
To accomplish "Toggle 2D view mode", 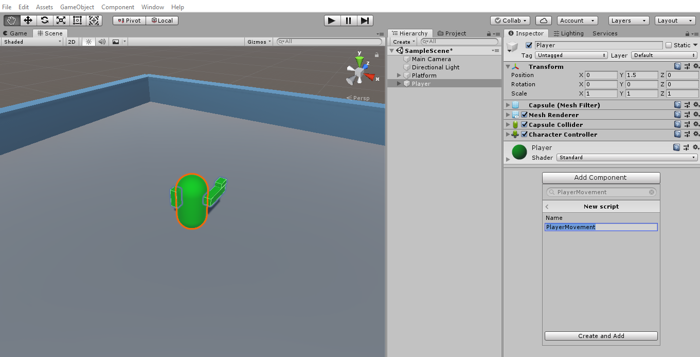I will (71, 42).
